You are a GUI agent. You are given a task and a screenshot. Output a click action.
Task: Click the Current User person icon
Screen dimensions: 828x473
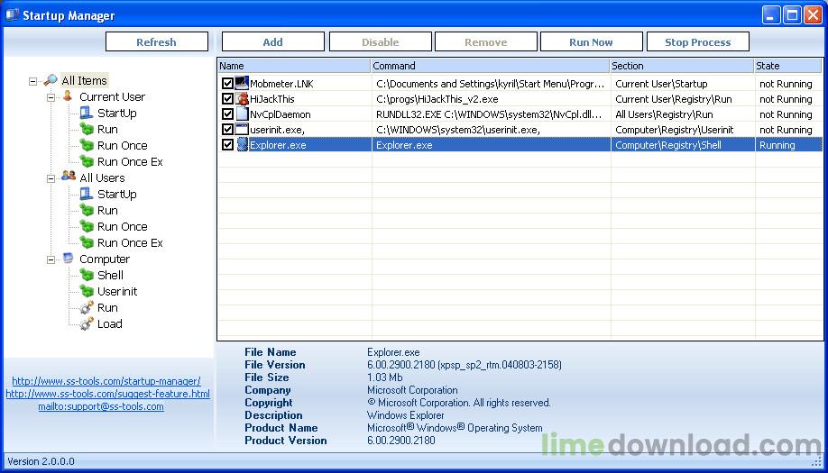(x=69, y=96)
